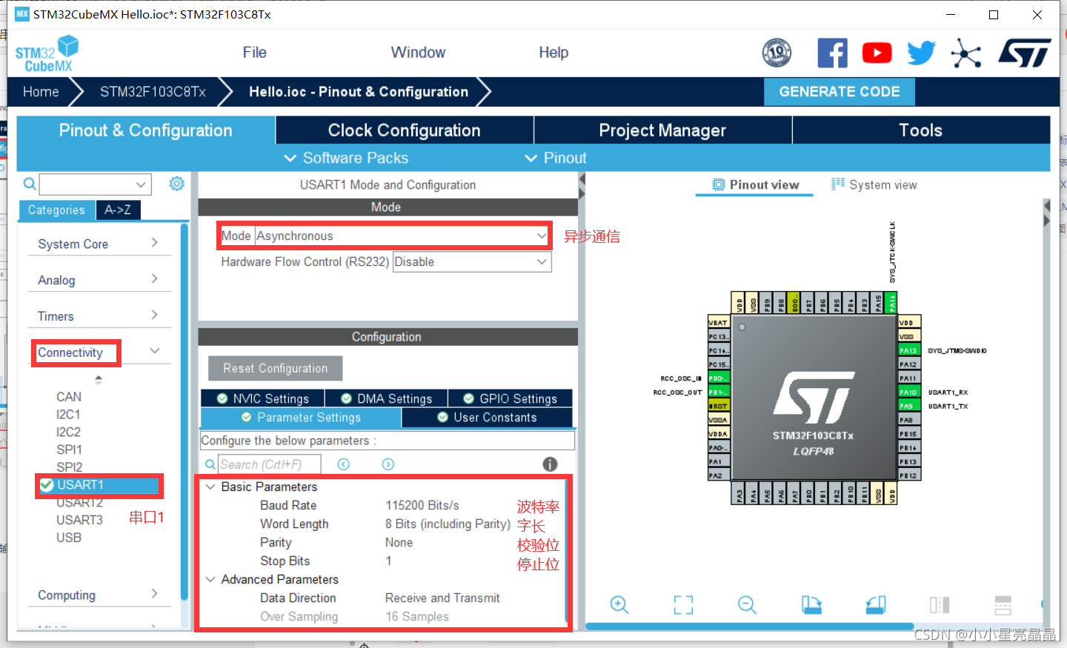Image resolution: width=1067 pixels, height=648 pixels.
Task: Click the STM32CubeMX logo
Action: point(47,53)
